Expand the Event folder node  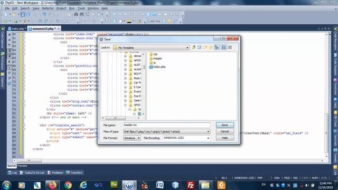(125, 91)
